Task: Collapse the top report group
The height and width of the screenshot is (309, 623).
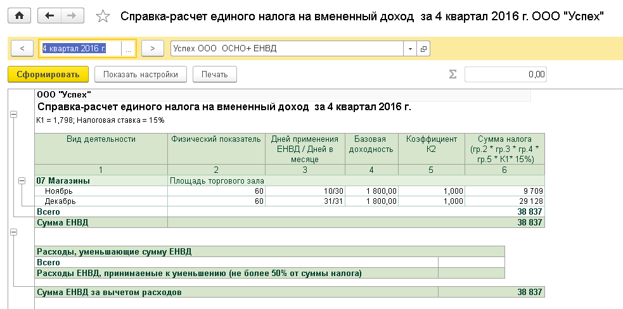Action: [13, 114]
